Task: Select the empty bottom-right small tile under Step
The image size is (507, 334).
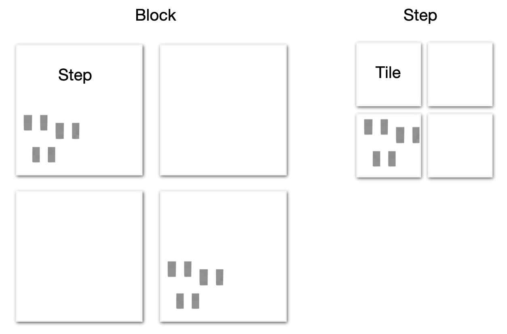Action: [x=460, y=146]
